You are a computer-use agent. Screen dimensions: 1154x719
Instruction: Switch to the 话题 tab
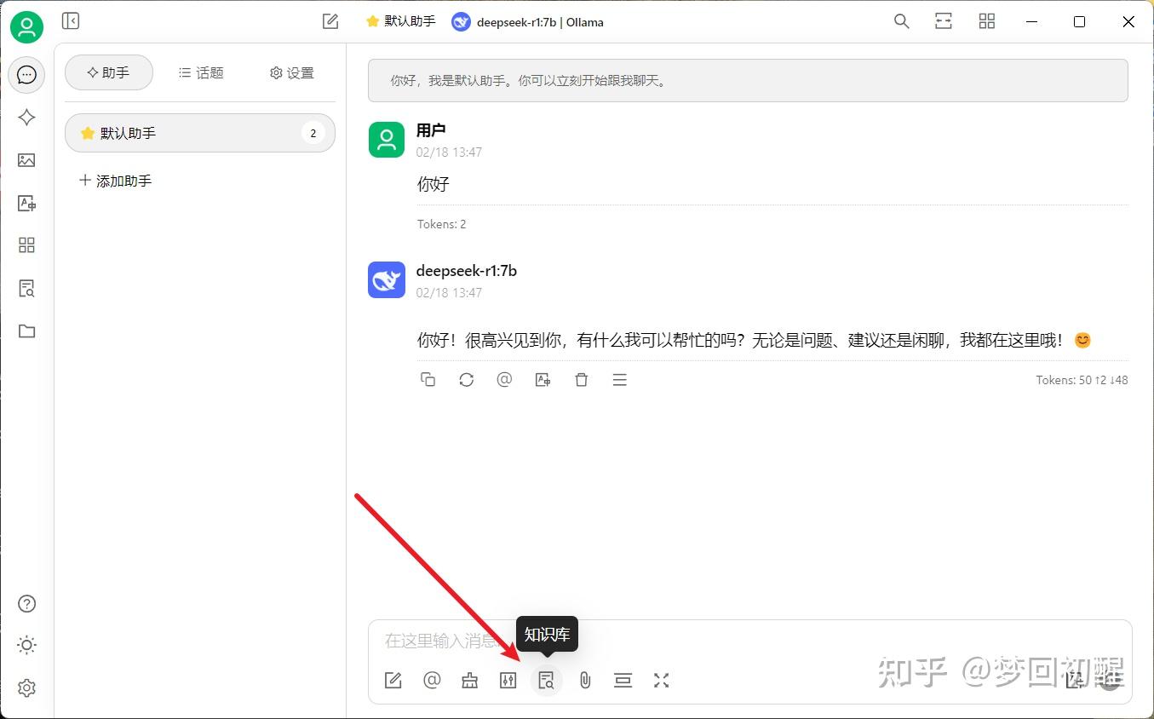[201, 73]
